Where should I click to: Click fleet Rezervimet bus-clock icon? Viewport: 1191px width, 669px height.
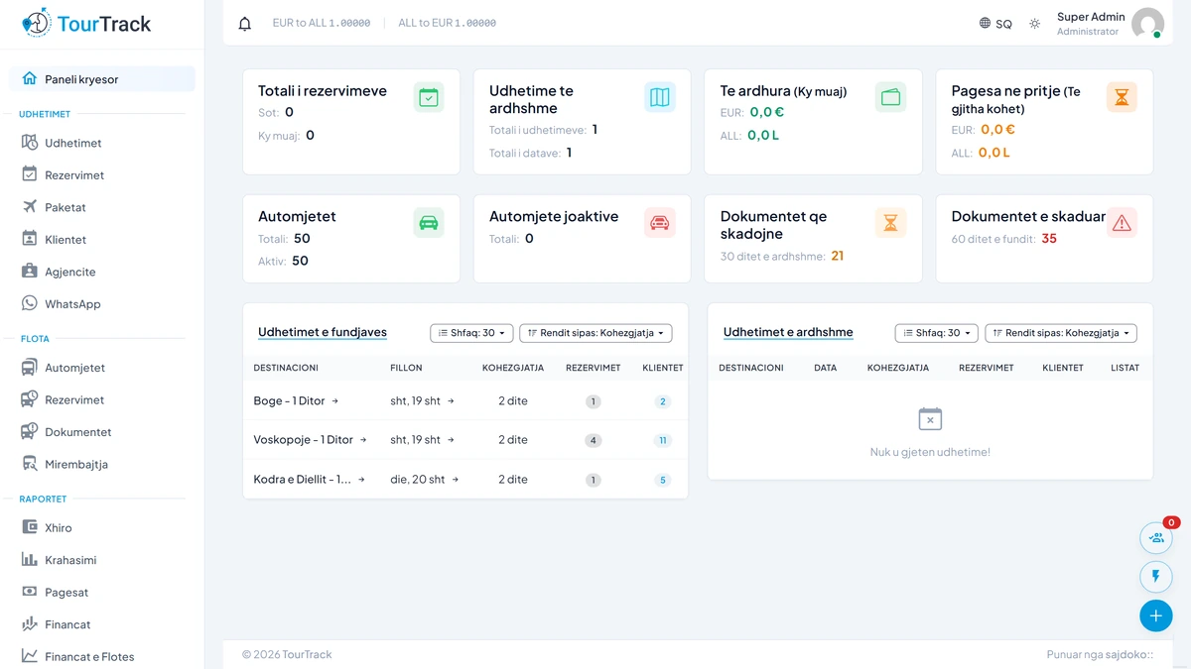(30, 399)
